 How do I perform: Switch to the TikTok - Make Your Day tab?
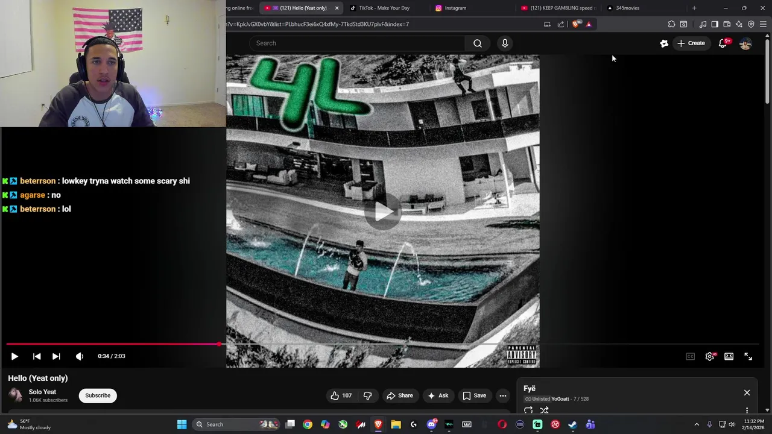tap(384, 8)
